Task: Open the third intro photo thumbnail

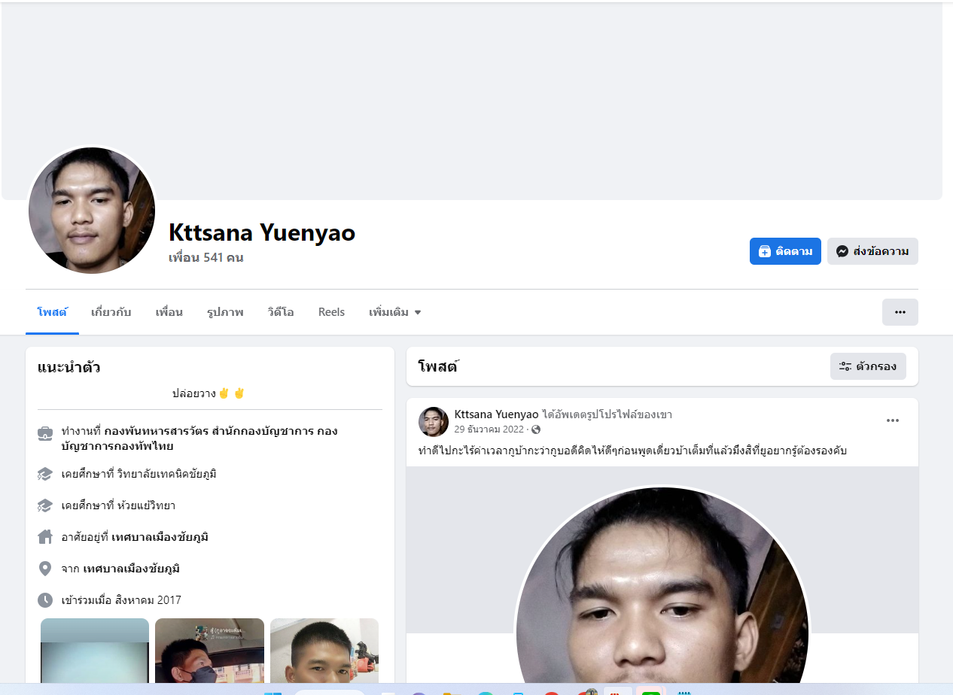Action: click(x=324, y=651)
